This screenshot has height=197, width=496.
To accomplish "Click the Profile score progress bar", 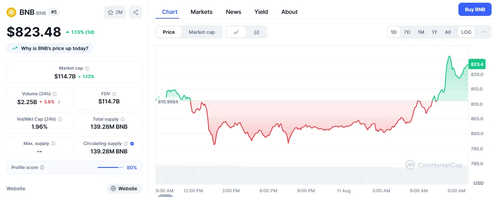I will pyautogui.click(x=110, y=167).
